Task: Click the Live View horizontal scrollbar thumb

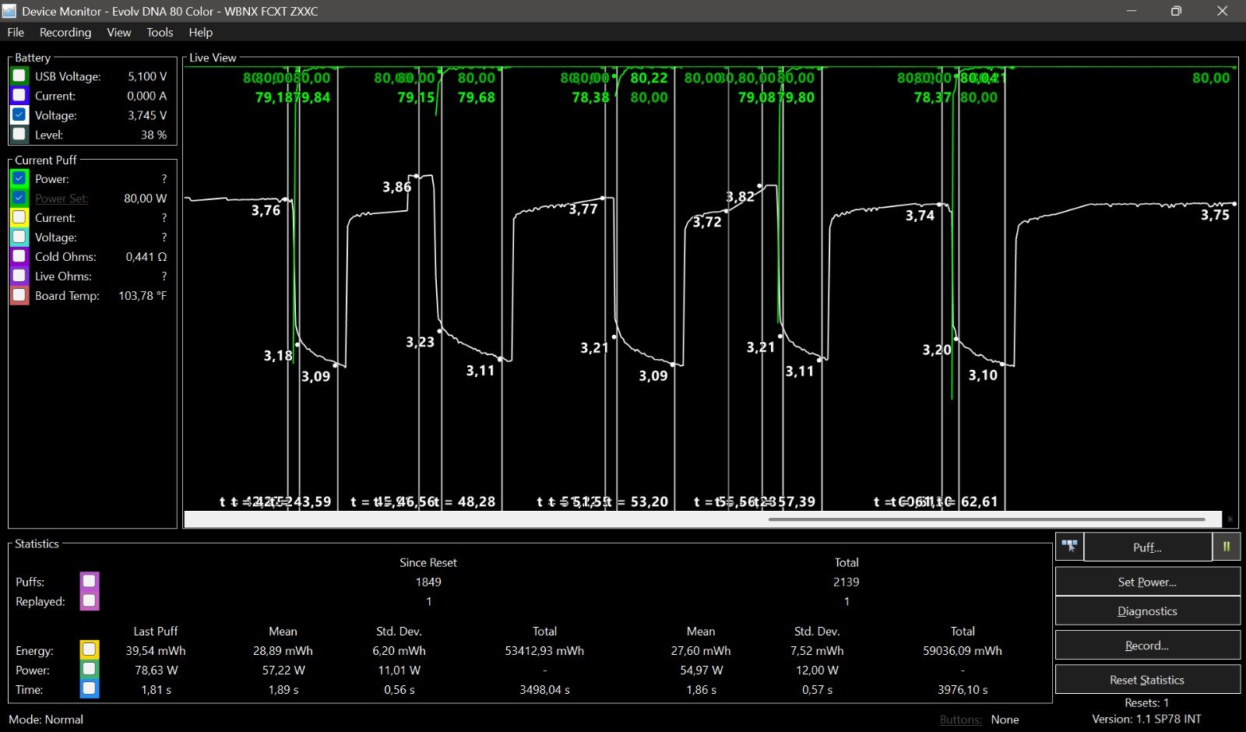Action: coord(986,519)
